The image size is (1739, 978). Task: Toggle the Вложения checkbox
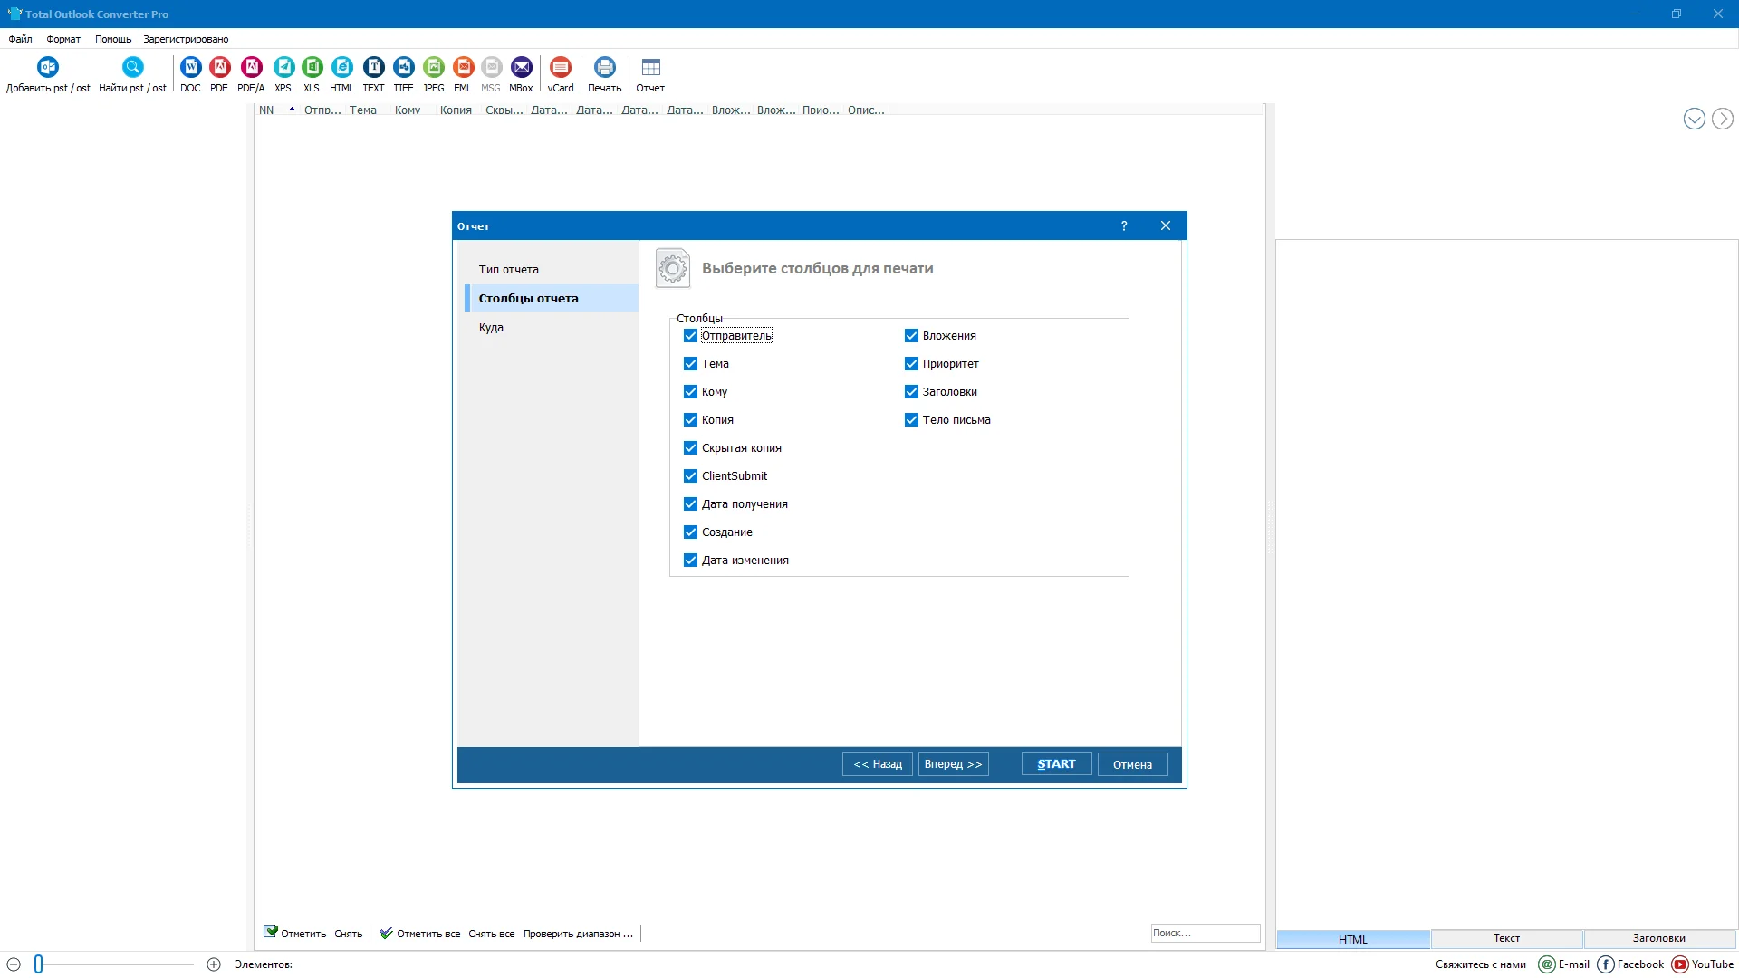(x=911, y=336)
